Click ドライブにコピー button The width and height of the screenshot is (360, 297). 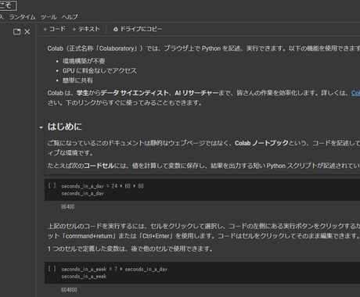[138, 29]
